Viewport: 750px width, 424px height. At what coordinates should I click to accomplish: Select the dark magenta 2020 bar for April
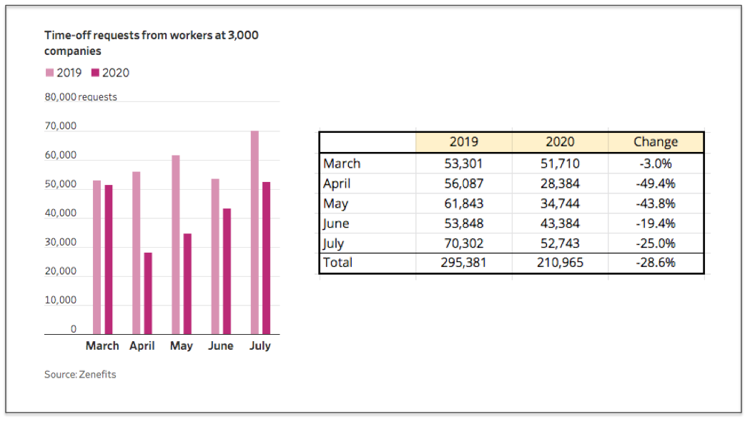coord(148,293)
